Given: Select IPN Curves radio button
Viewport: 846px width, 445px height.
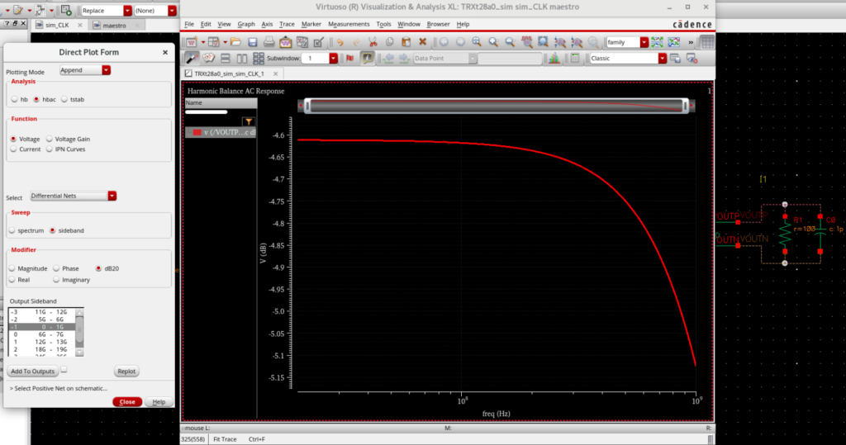Looking at the screenshot, I should (x=49, y=149).
